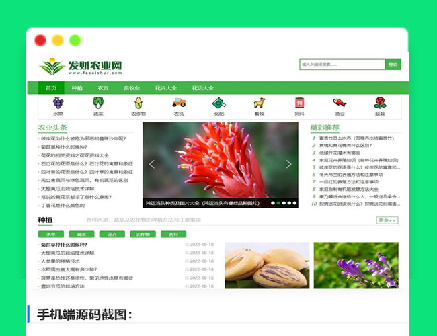Open the 饲料 feed can icon

(299, 106)
